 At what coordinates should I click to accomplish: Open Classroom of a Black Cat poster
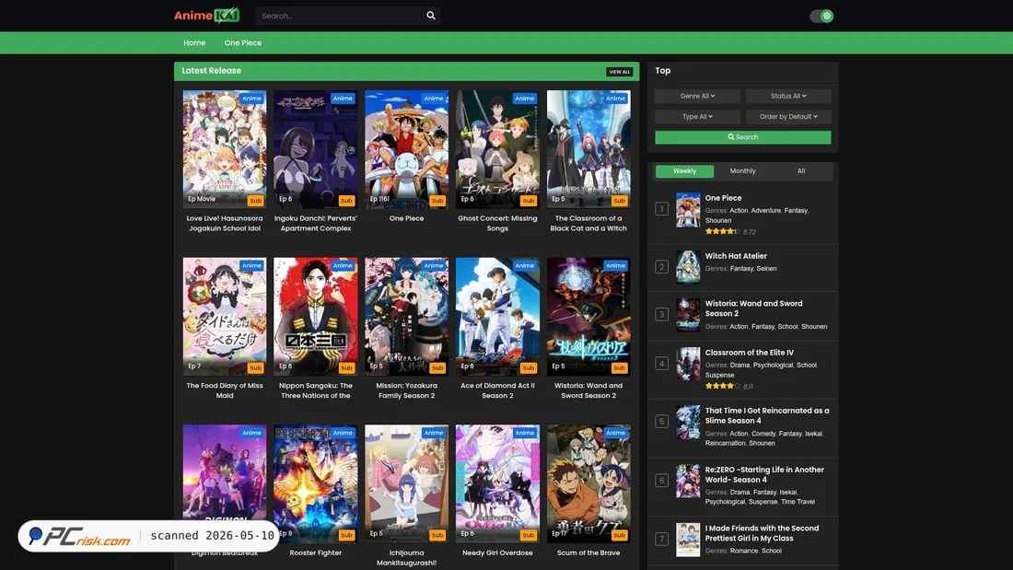point(588,148)
